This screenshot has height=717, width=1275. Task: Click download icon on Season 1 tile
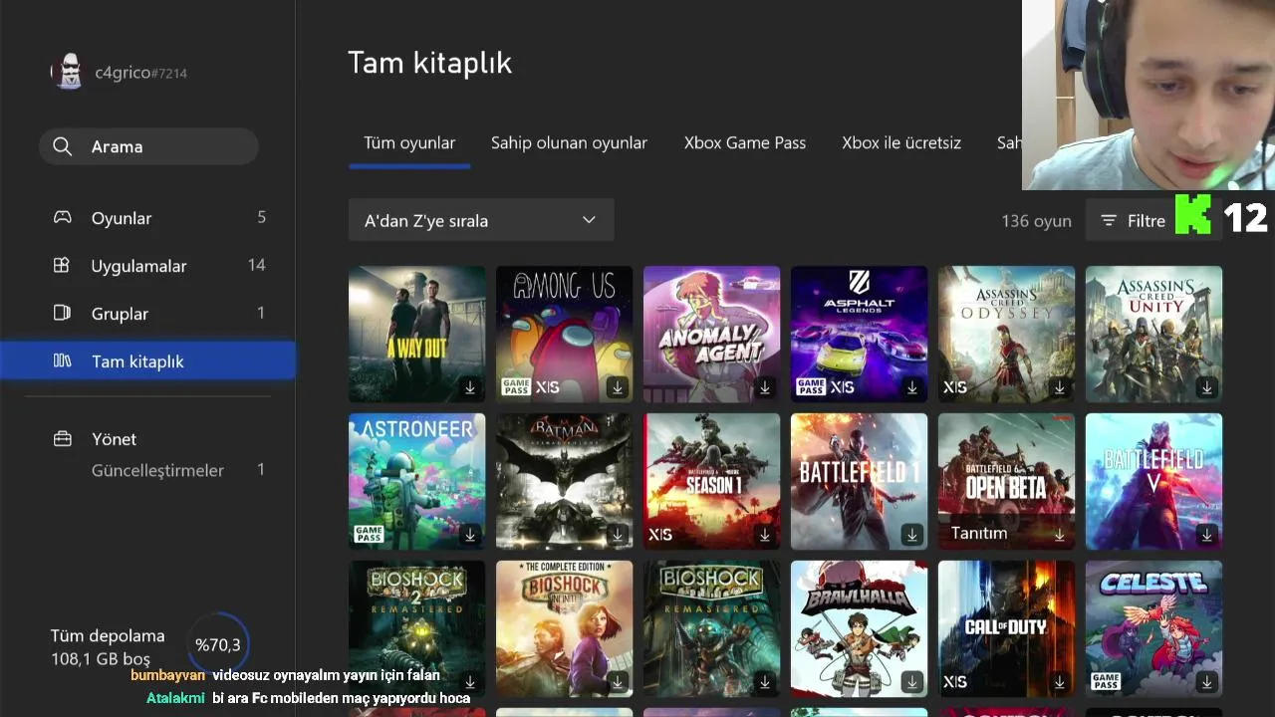click(765, 535)
